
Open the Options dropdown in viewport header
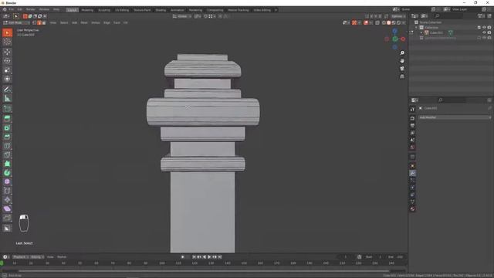pyautogui.click(x=398, y=16)
